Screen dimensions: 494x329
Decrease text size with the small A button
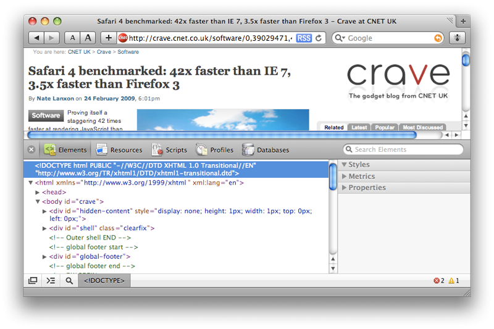[72, 38]
